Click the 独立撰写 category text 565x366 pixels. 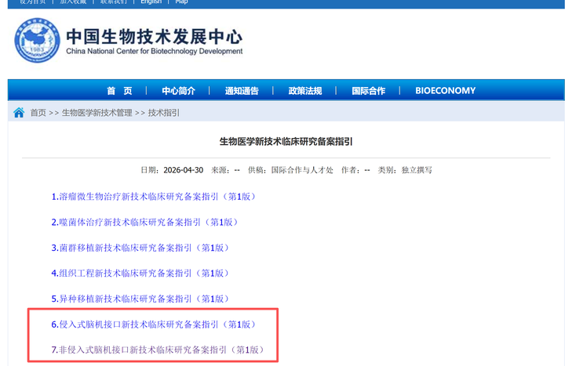417,170
